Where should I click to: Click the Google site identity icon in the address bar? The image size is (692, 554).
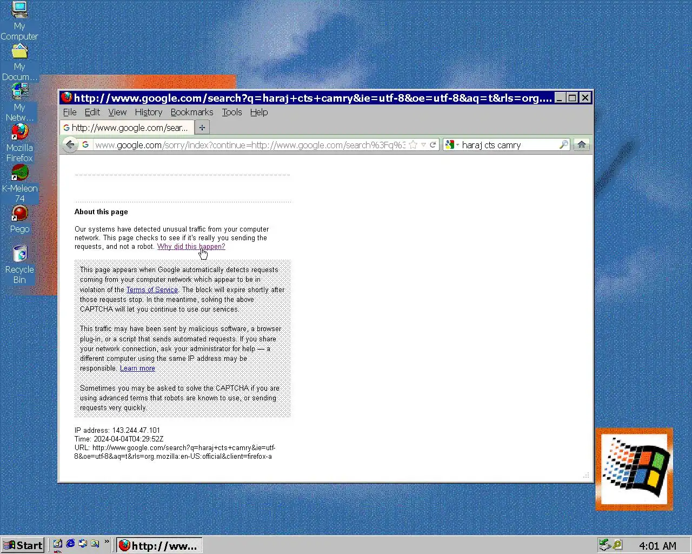(x=85, y=144)
